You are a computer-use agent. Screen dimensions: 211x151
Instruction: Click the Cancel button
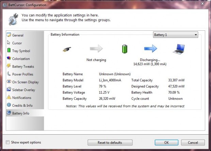pyautogui.click(x=193, y=142)
